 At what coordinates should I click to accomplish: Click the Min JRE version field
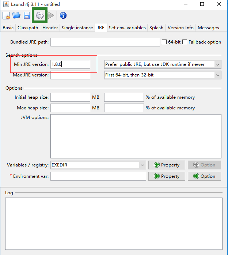click(x=70, y=64)
